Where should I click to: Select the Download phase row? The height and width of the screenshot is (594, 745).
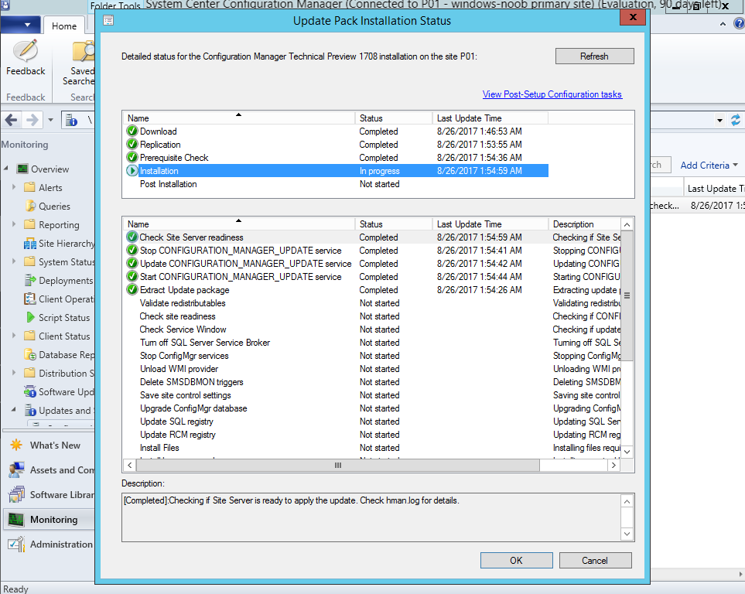click(x=337, y=131)
